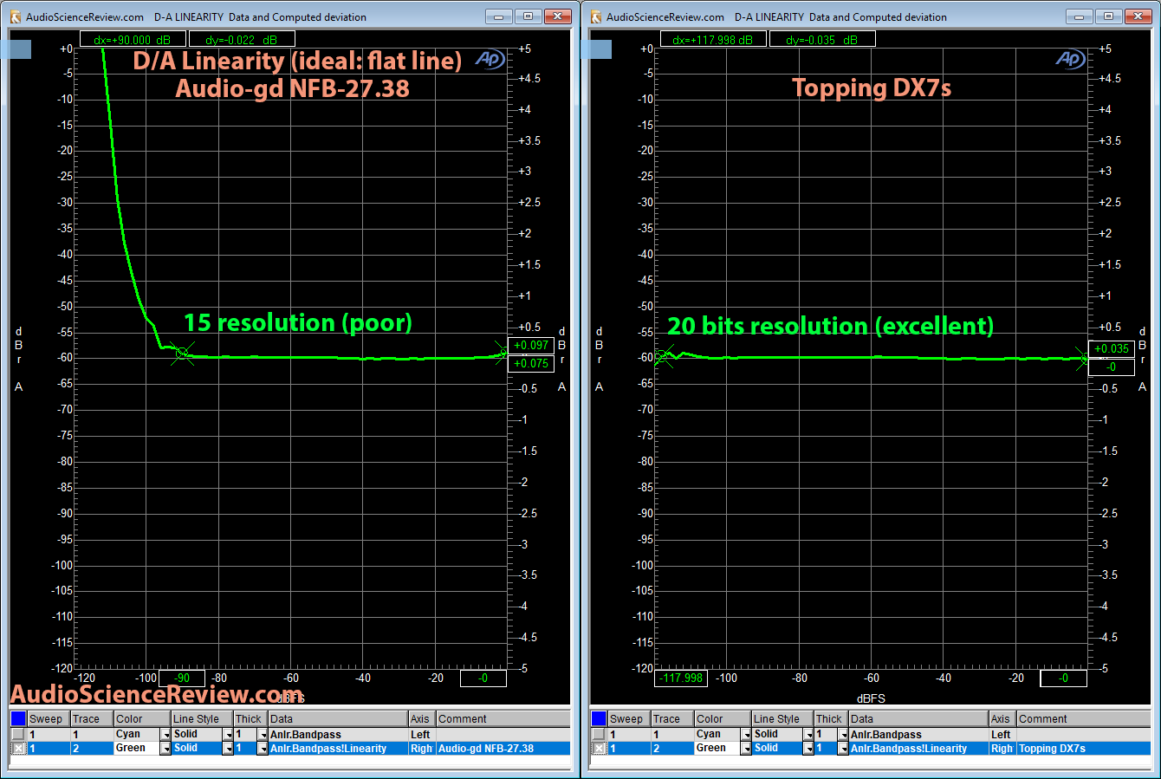Click the blue square legend icon in the right window
Image resolution: width=1161 pixels, height=779 pixels.
599,718
